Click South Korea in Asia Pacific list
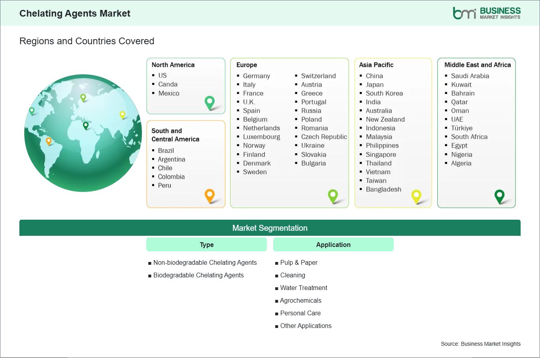Image resolution: width=540 pixels, height=358 pixels. (384, 93)
